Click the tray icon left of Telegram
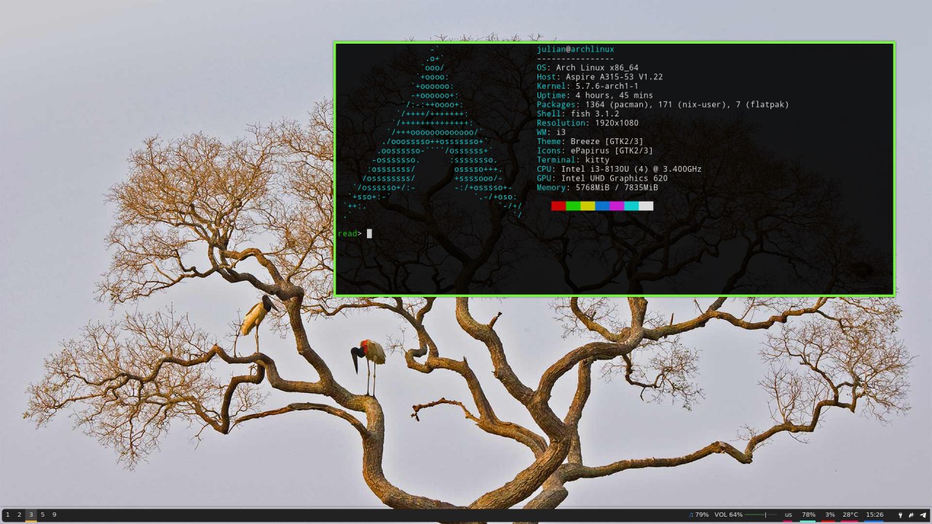 (911, 515)
